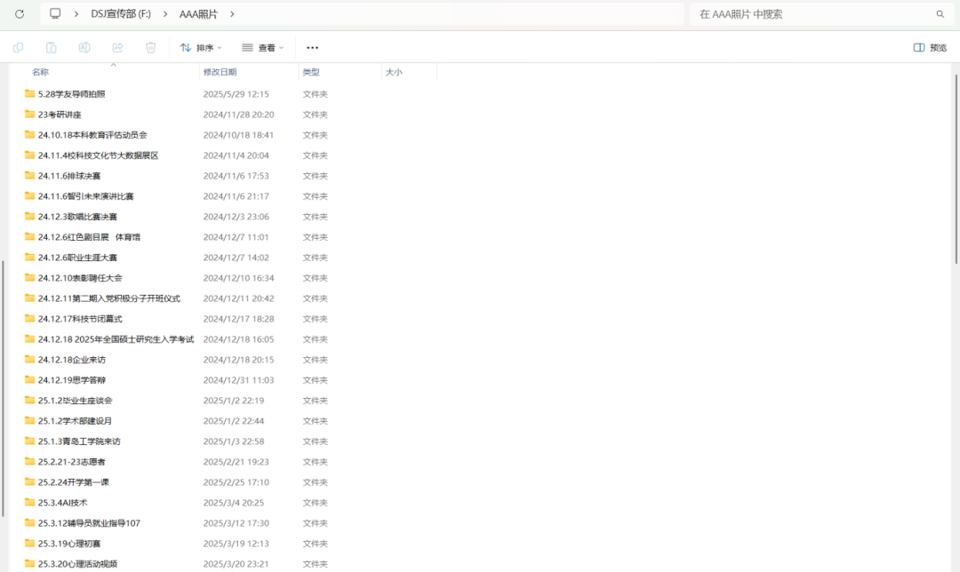
Task: Expand the chevron after AAA照片 in path
Action: pyautogui.click(x=232, y=14)
